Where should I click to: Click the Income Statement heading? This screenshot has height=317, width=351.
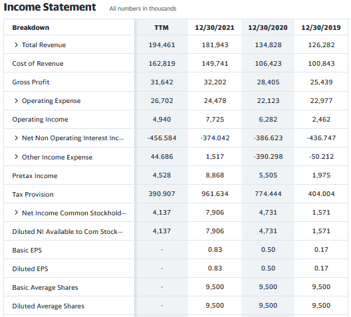[50, 7]
